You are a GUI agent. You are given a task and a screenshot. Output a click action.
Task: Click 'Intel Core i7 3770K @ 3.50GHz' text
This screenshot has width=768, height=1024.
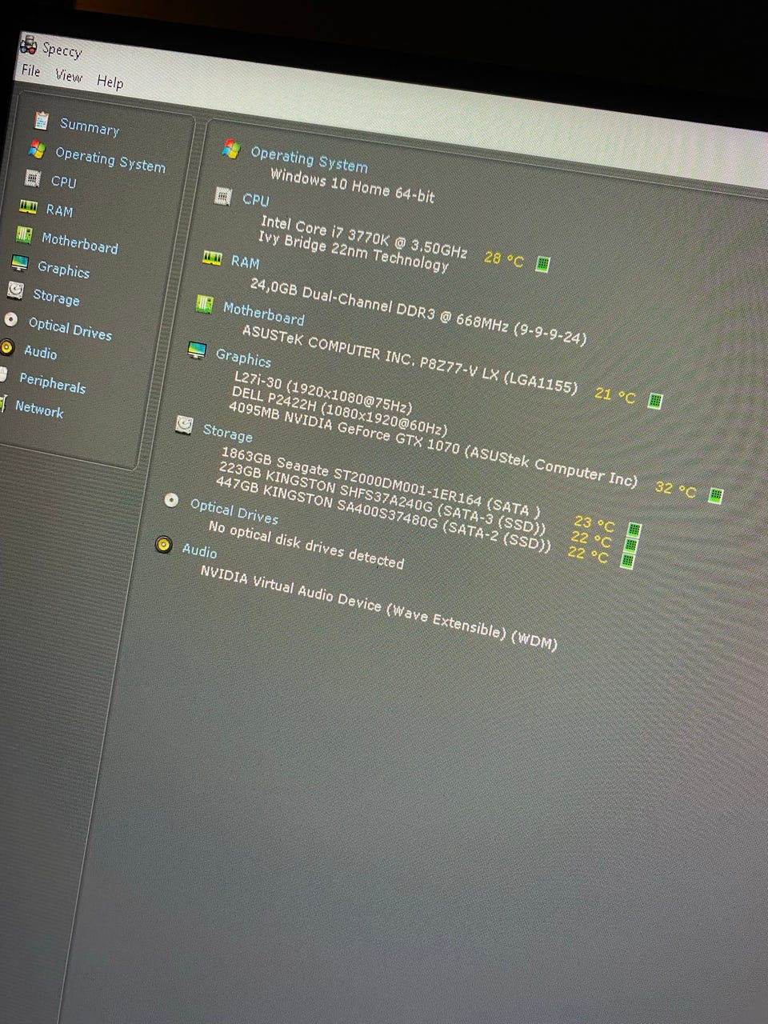(364, 237)
